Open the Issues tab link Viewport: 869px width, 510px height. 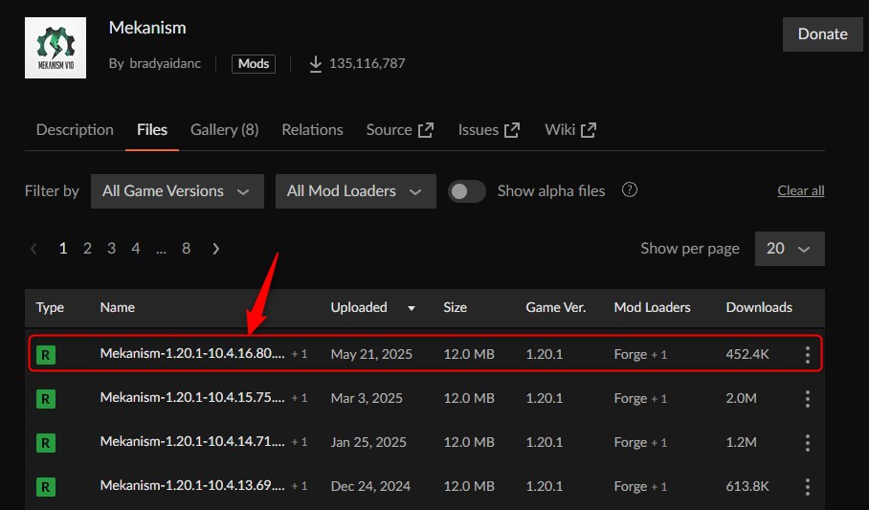click(489, 130)
